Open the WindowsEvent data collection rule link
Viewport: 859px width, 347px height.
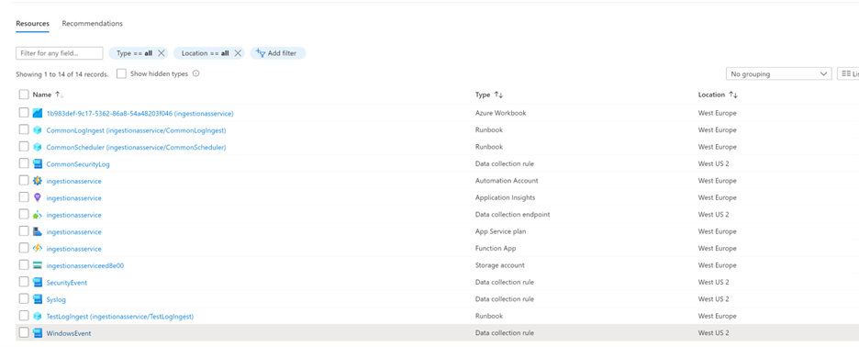click(x=69, y=333)
